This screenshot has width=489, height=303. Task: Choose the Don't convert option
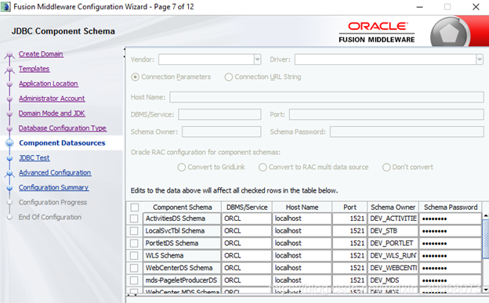[x=386, y=168]
